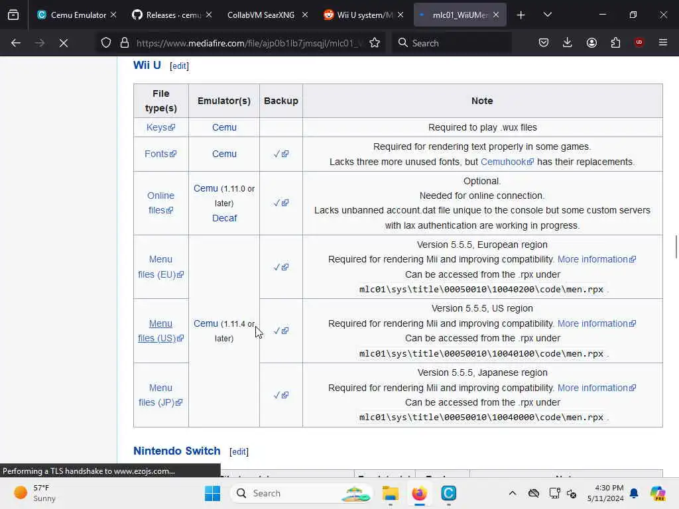Screen dimensions: 679x509
Task: Bookmark this page with star icon
Action: click(375, 43)
